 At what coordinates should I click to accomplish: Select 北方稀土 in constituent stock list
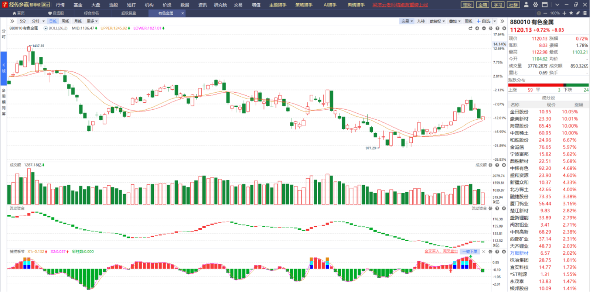click(519, 189)
